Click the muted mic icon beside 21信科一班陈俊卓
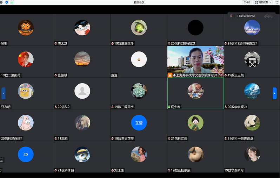Screen dimensions: 280x178 coord(226,138)
